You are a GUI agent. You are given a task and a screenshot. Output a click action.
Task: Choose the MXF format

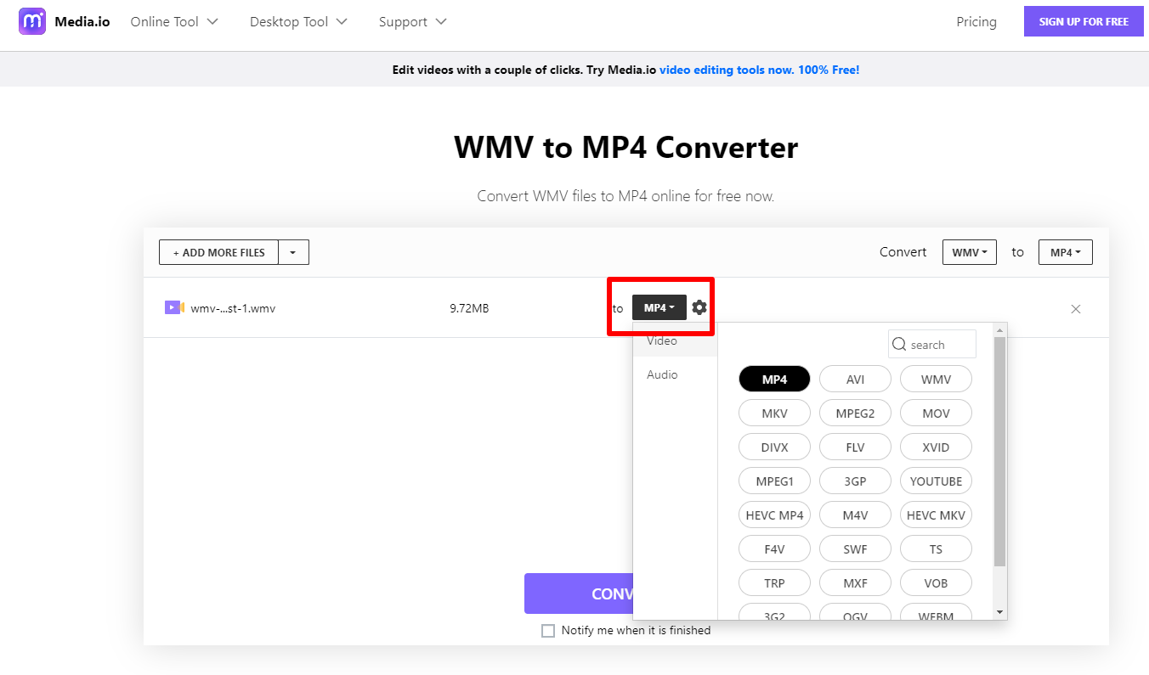pos(855,583)
